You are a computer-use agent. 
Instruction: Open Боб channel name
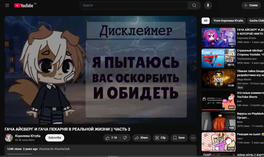[239, 101]
